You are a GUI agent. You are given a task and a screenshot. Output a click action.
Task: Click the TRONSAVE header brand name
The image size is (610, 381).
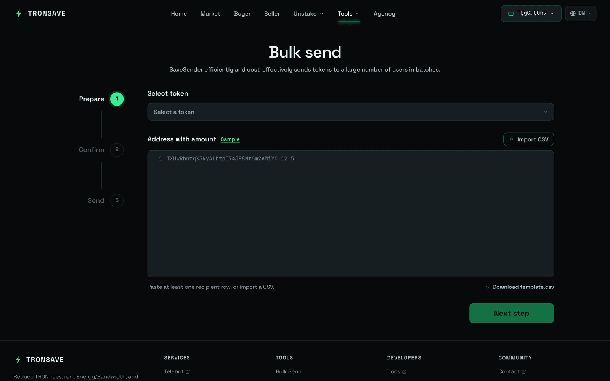pos(47,14)
